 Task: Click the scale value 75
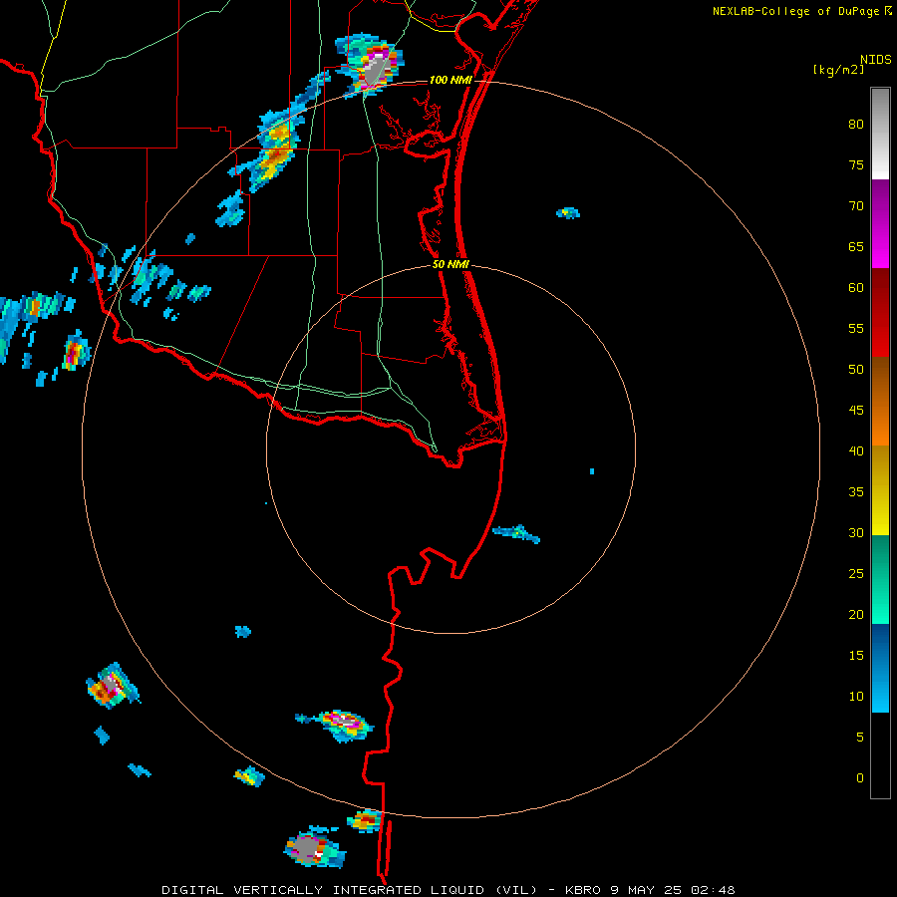tap(856, 165)
